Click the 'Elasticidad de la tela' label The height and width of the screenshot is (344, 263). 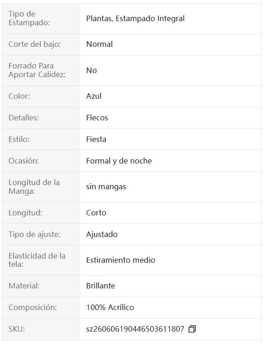tap(37, 260)
